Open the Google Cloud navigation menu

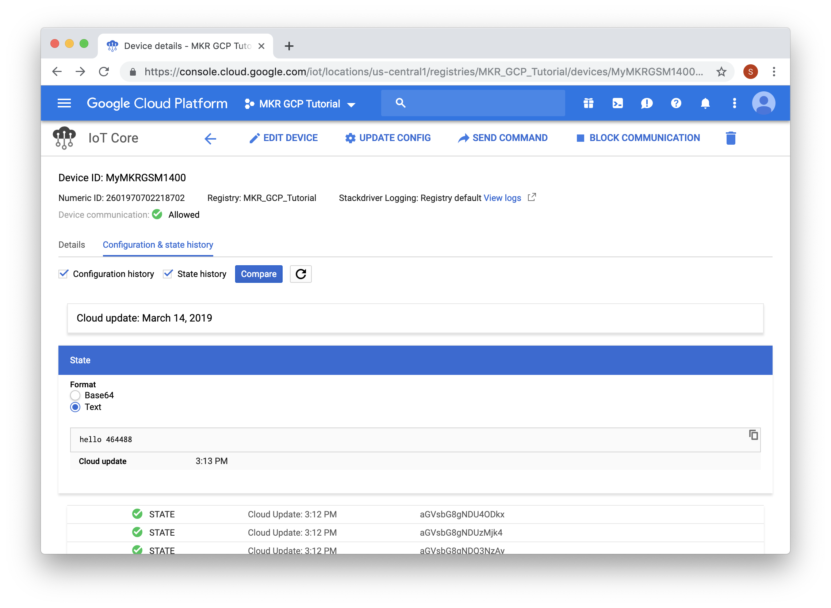coord(64,103)
